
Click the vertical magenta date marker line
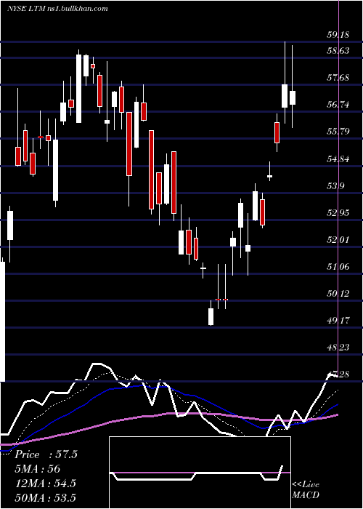(338, 188)
